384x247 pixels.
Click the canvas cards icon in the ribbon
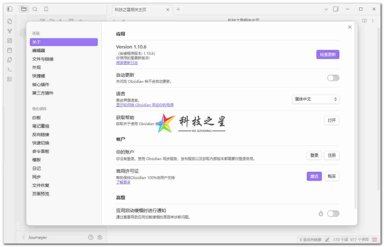[9, 41]
